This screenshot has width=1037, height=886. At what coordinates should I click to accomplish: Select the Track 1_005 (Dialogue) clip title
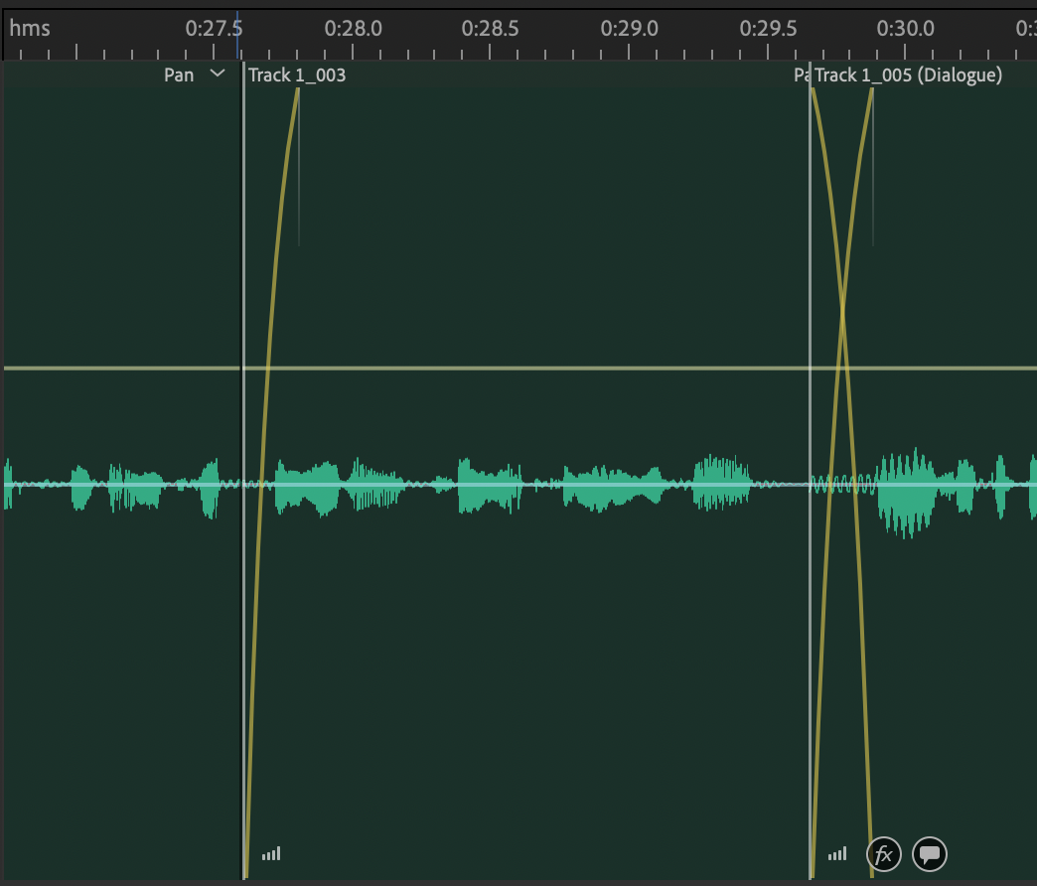click(x=908, y=74)
